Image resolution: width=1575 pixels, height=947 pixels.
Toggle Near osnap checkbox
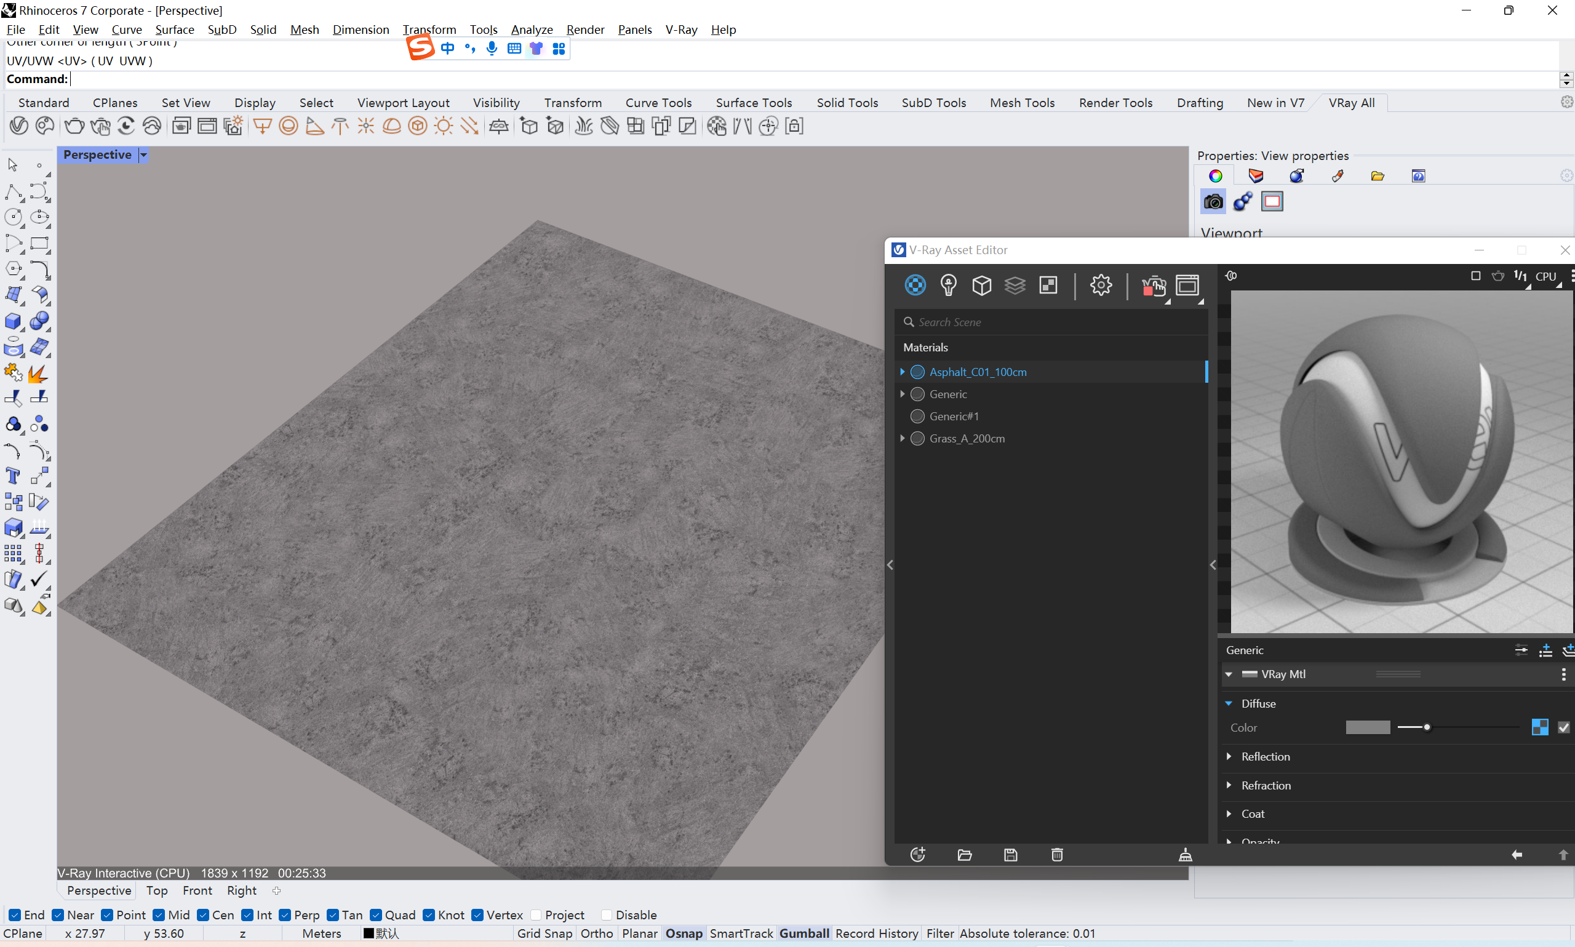(x=58, y=914)
